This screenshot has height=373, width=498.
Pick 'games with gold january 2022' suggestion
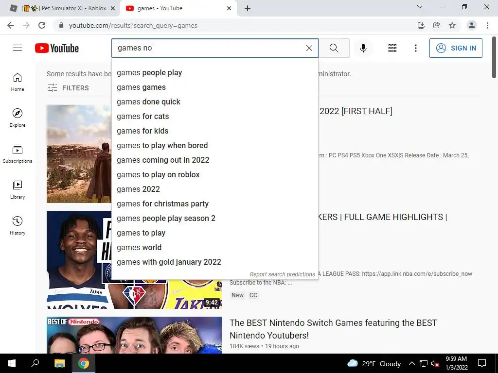click(214, 262)
